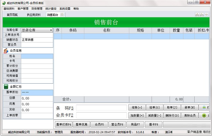The image size is (212, 136).
Task: Click the previous tab arrow icon
Action: coord(197,14)
